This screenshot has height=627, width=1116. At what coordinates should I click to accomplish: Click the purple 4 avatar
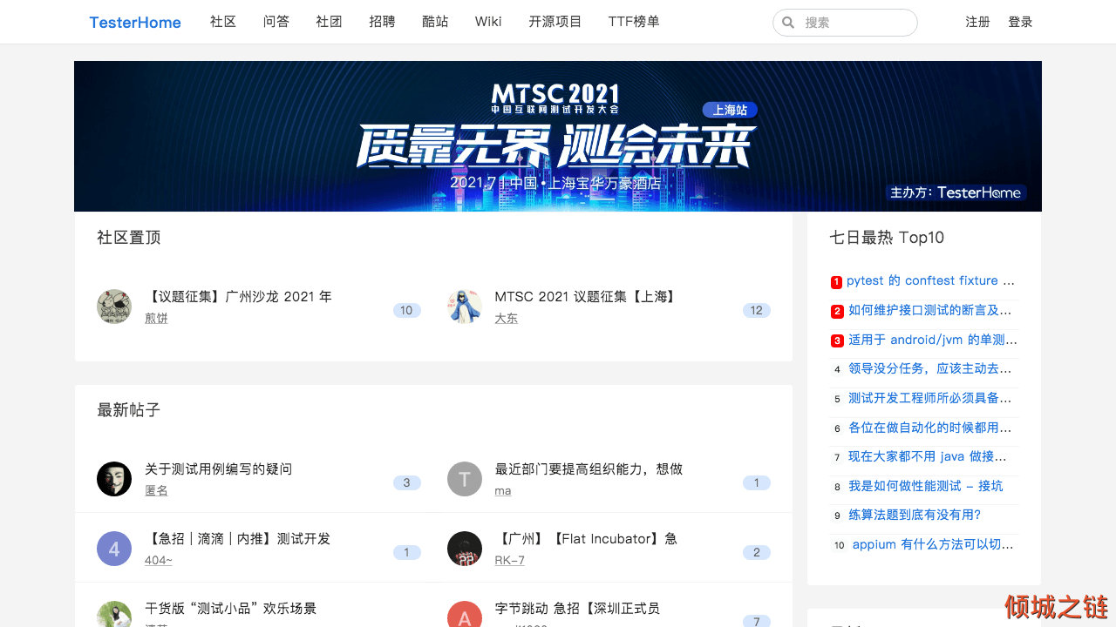coord(114,549)
